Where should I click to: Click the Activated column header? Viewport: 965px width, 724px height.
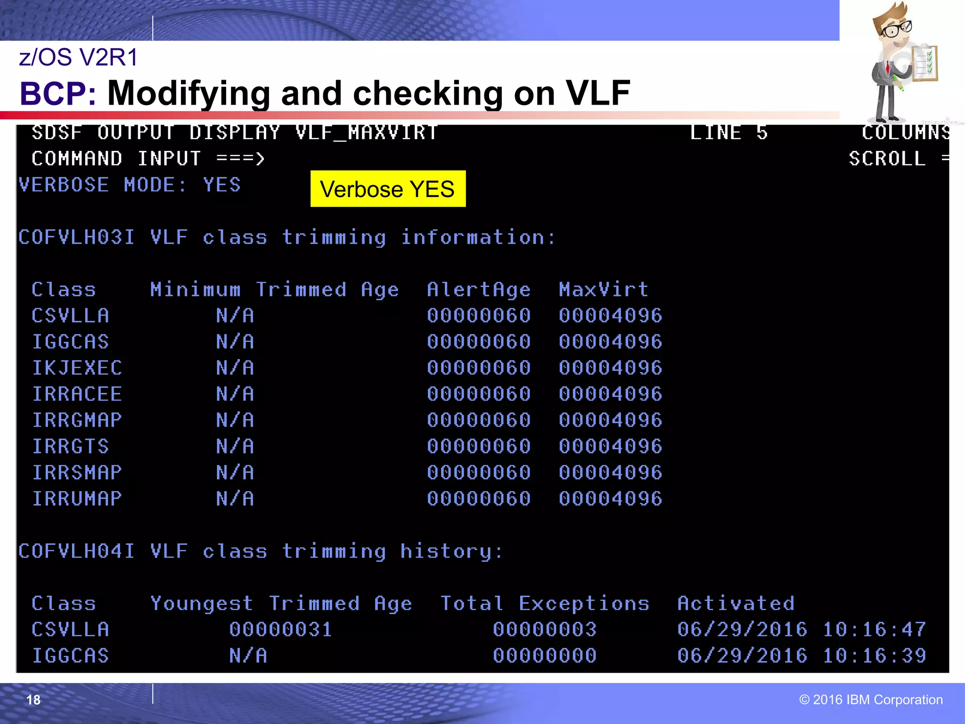tap(736, 603)
